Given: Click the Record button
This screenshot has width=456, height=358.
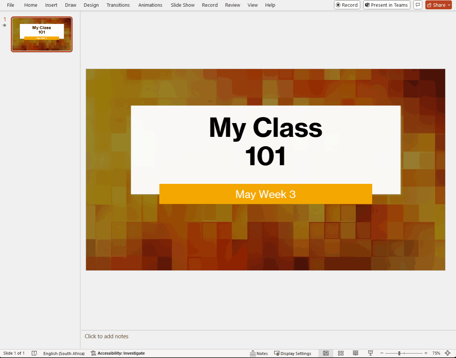Looking at the screenshot, I should click(x=347, y=5).
